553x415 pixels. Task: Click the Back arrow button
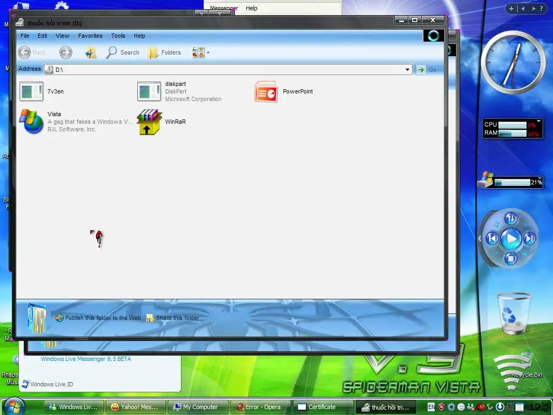tap(24, 52)
